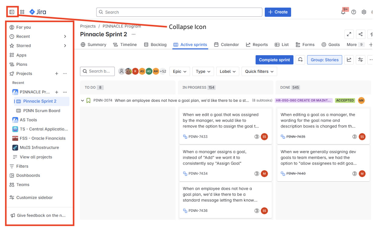The image size is (375, 228).
Task: Click the board search field
Action: click(97, 71)
